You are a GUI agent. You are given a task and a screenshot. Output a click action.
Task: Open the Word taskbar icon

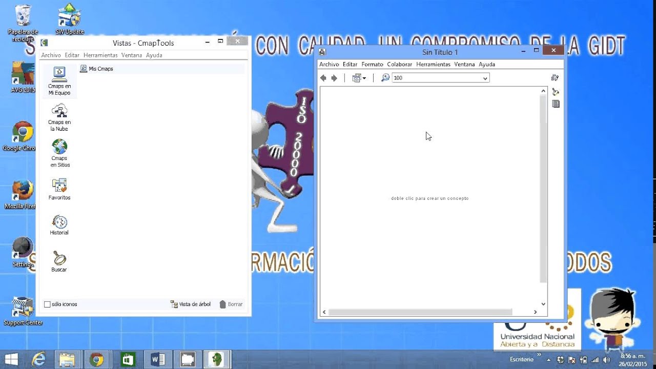[x=158, y=359]
